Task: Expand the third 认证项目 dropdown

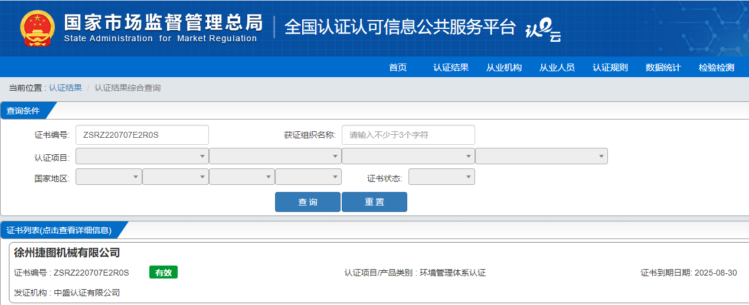Action: click(x=408, y=156)
